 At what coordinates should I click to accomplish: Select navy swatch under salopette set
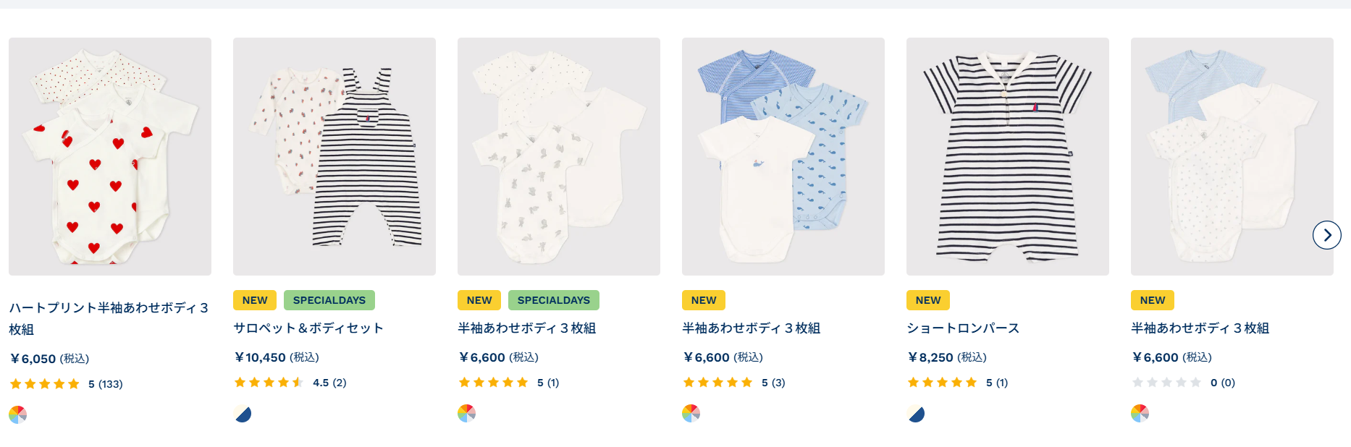pyautogui.click(x=243, y=413)
